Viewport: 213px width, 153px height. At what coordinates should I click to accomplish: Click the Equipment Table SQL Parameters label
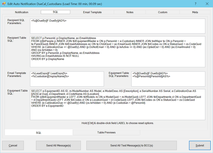tap(119, 74)
